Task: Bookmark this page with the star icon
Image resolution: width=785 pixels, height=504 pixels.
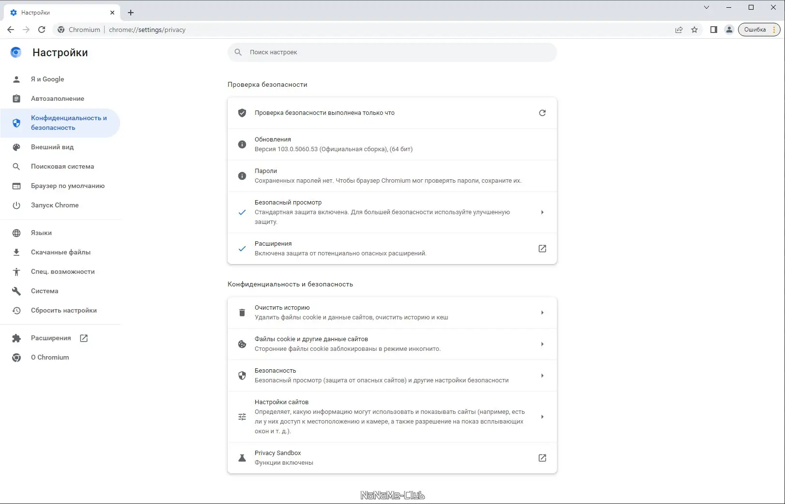Action: (x=694, y=30)
